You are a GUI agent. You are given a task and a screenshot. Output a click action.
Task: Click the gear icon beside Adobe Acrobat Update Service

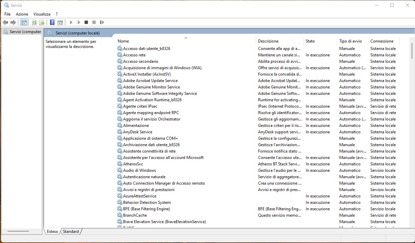coord(119,81)
